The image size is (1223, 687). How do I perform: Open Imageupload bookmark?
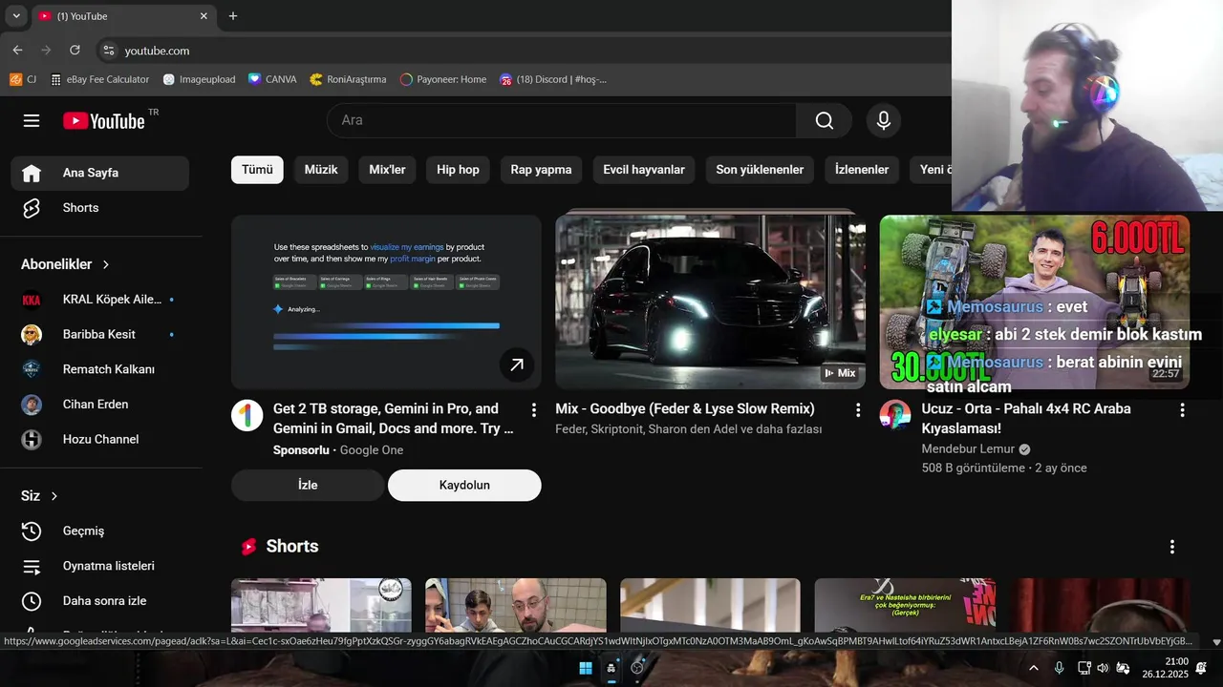199,79
